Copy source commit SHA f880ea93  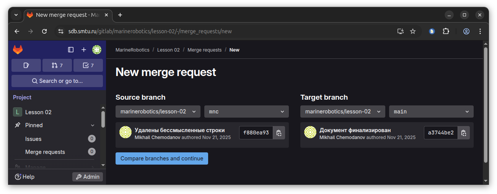pos(279,133)
